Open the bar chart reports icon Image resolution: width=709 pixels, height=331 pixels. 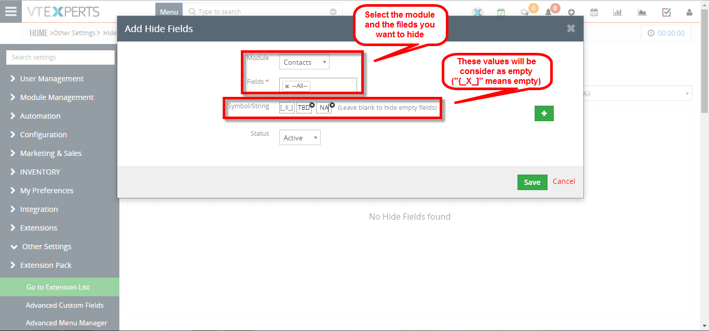point(617,11)
